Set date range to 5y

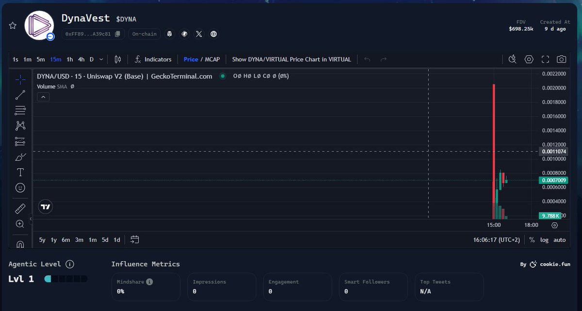click(42, 240)
